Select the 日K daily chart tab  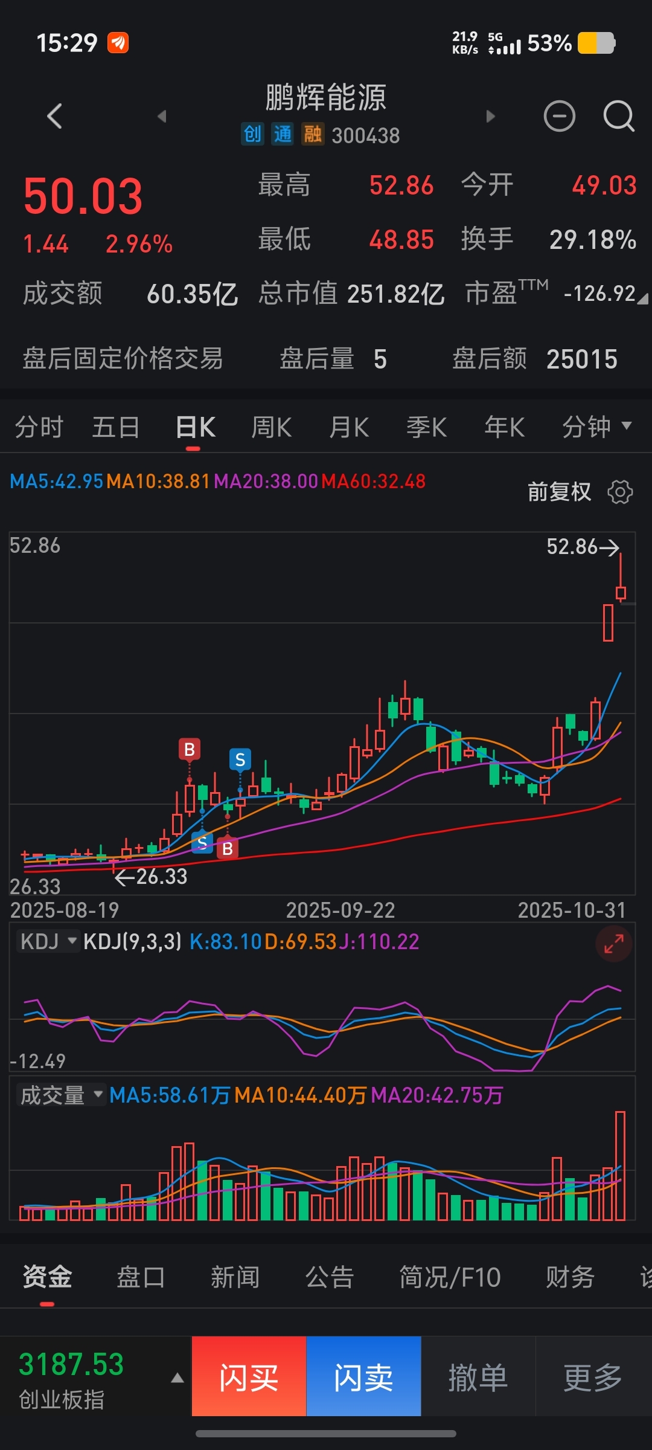click(x=195, y=427)
